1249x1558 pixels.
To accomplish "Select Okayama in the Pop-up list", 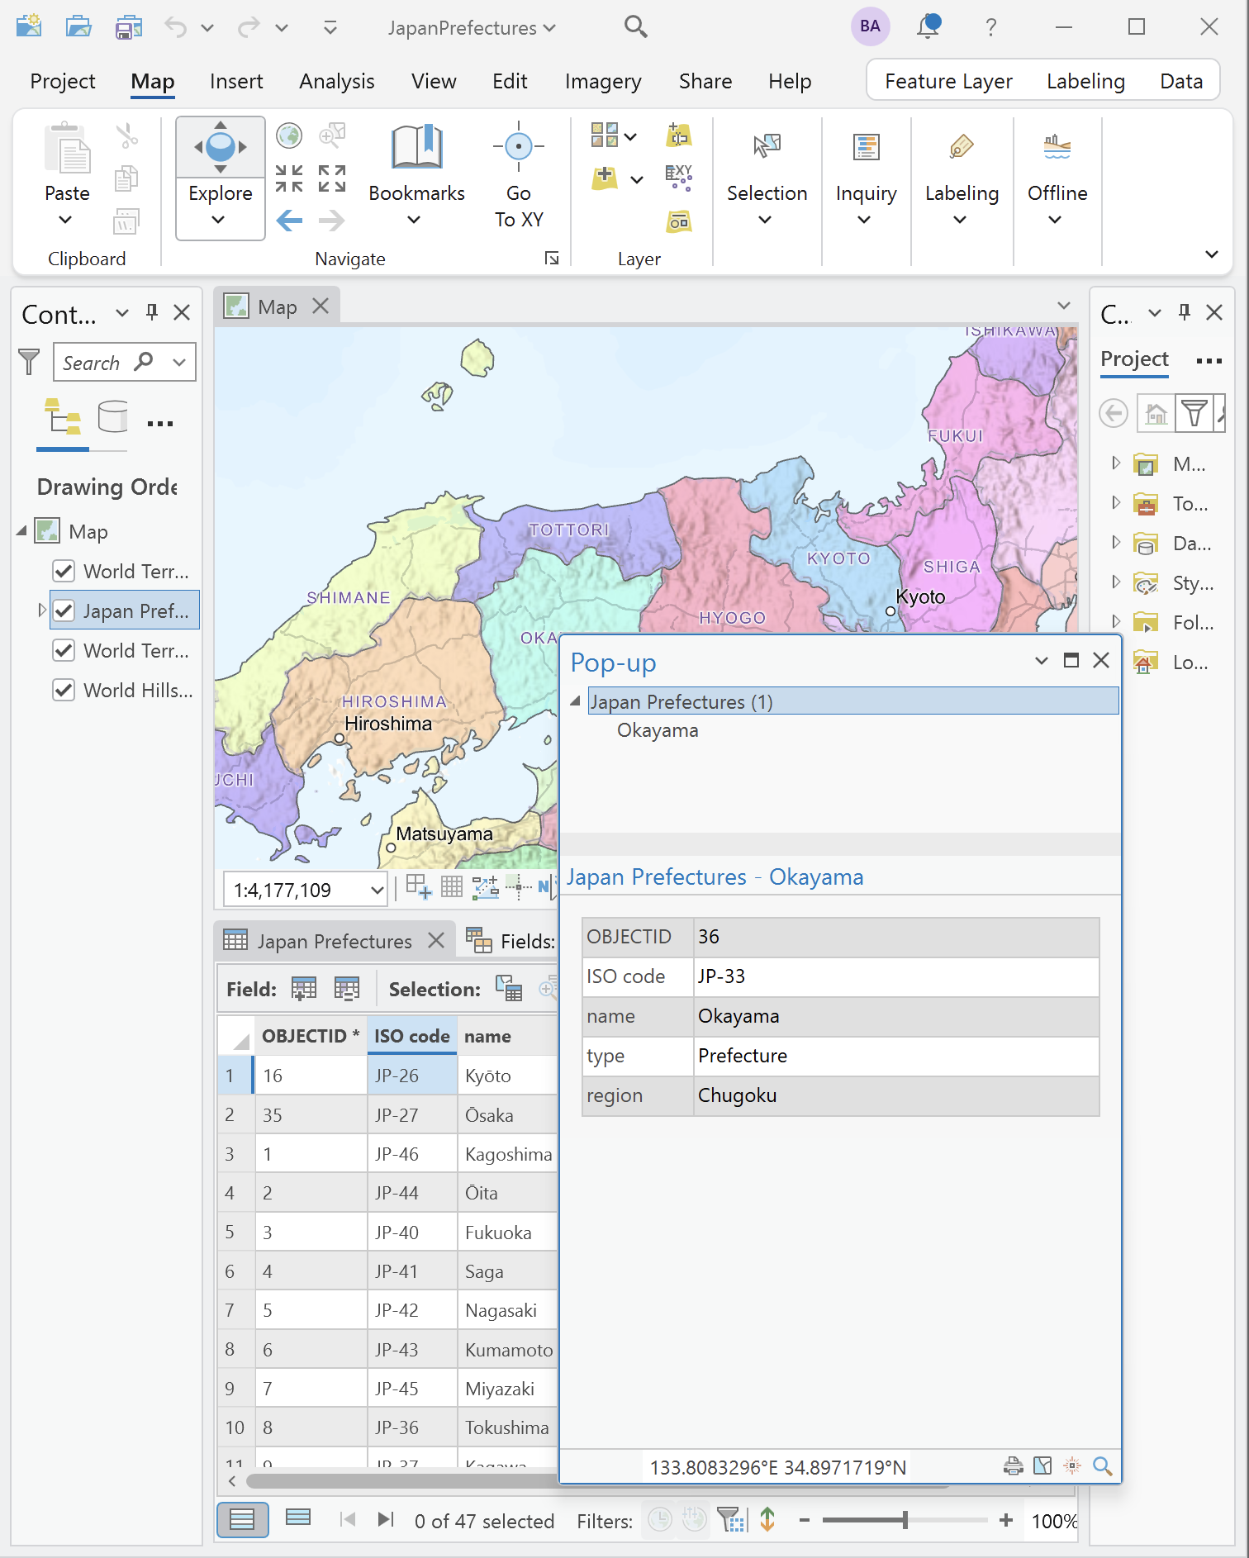I will point(658,730).
